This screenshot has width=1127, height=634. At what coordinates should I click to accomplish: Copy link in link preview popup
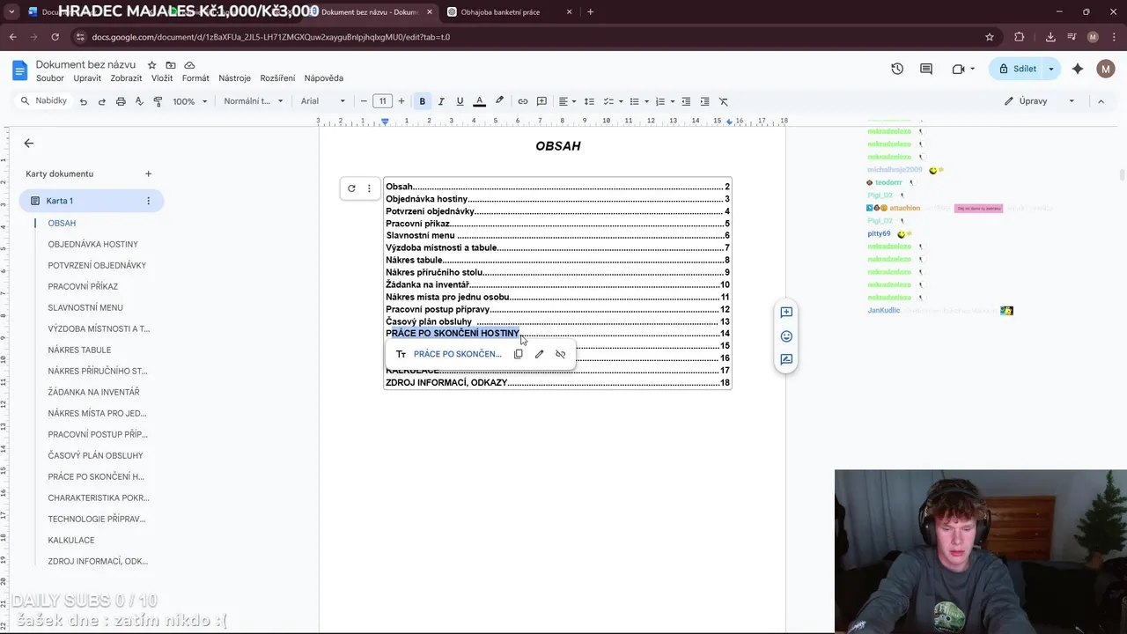click(x=518, y=354)
